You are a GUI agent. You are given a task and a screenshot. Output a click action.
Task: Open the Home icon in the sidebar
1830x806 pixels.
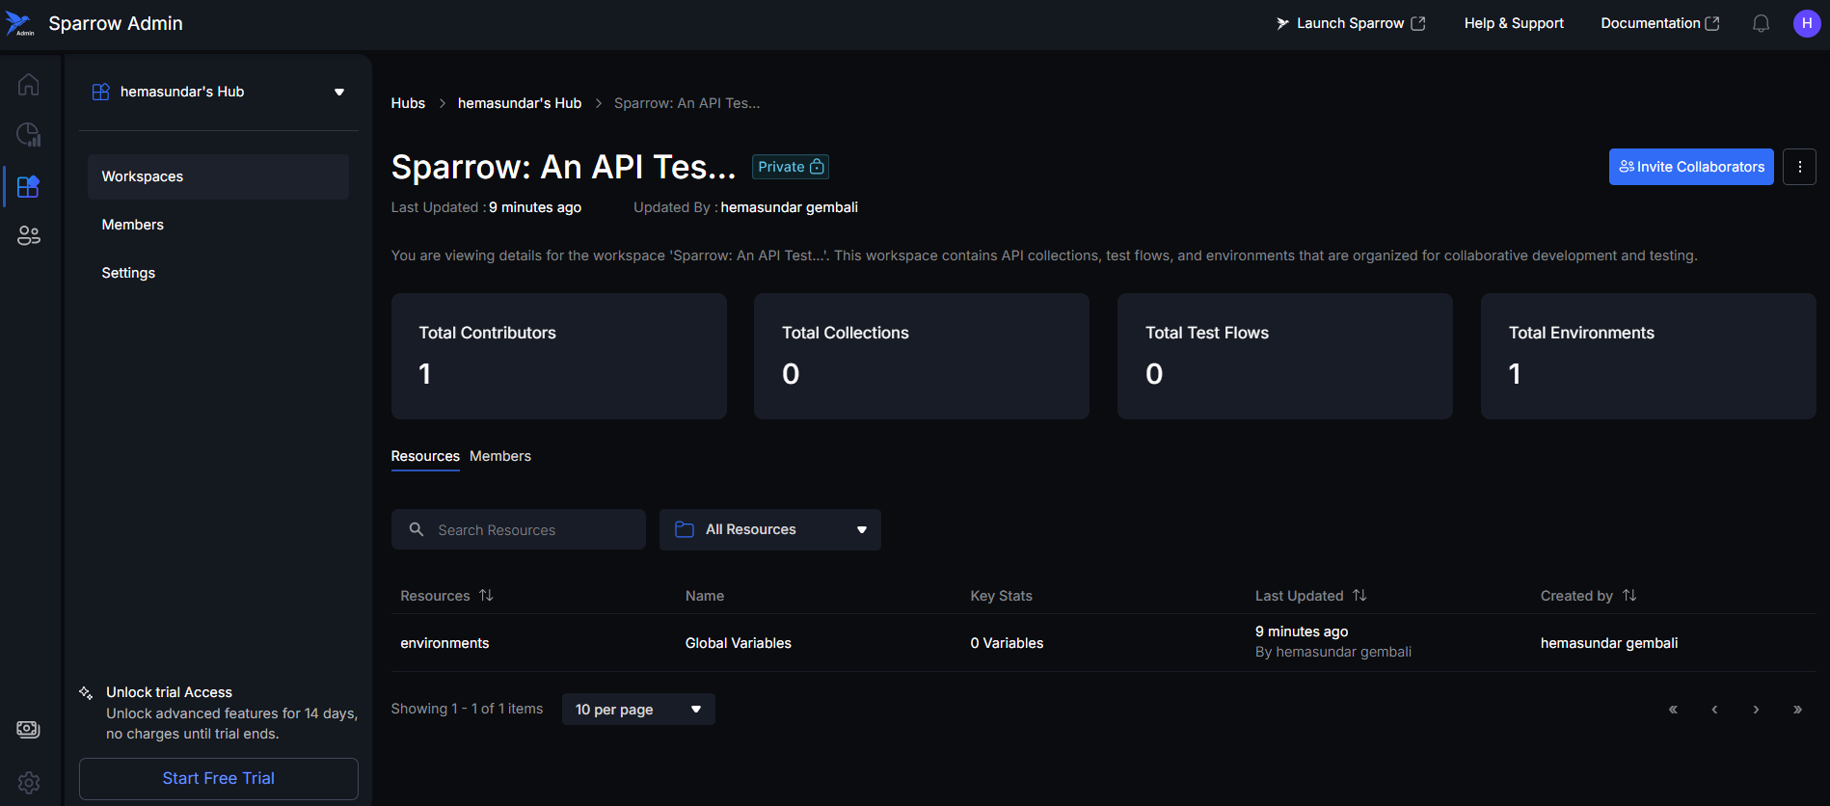click(x=28, y=85)
